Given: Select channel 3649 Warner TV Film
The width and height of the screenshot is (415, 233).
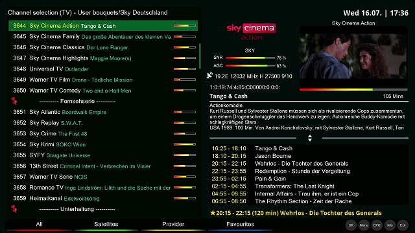Looking at the screenshot, I should coord(103,80).
